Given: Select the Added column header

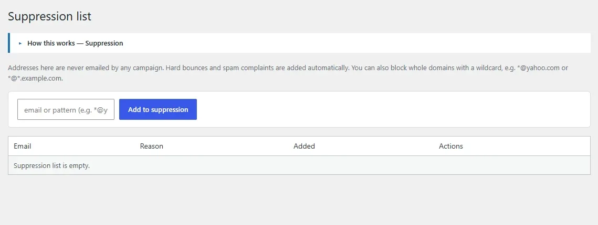Looking at the screenshot, I should click(x=304, y=146).
